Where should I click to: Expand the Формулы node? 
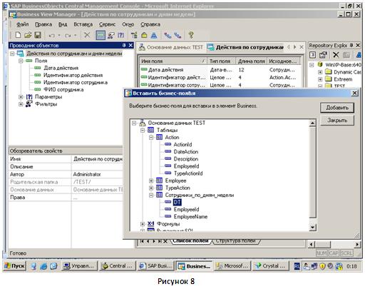(143, 224)
